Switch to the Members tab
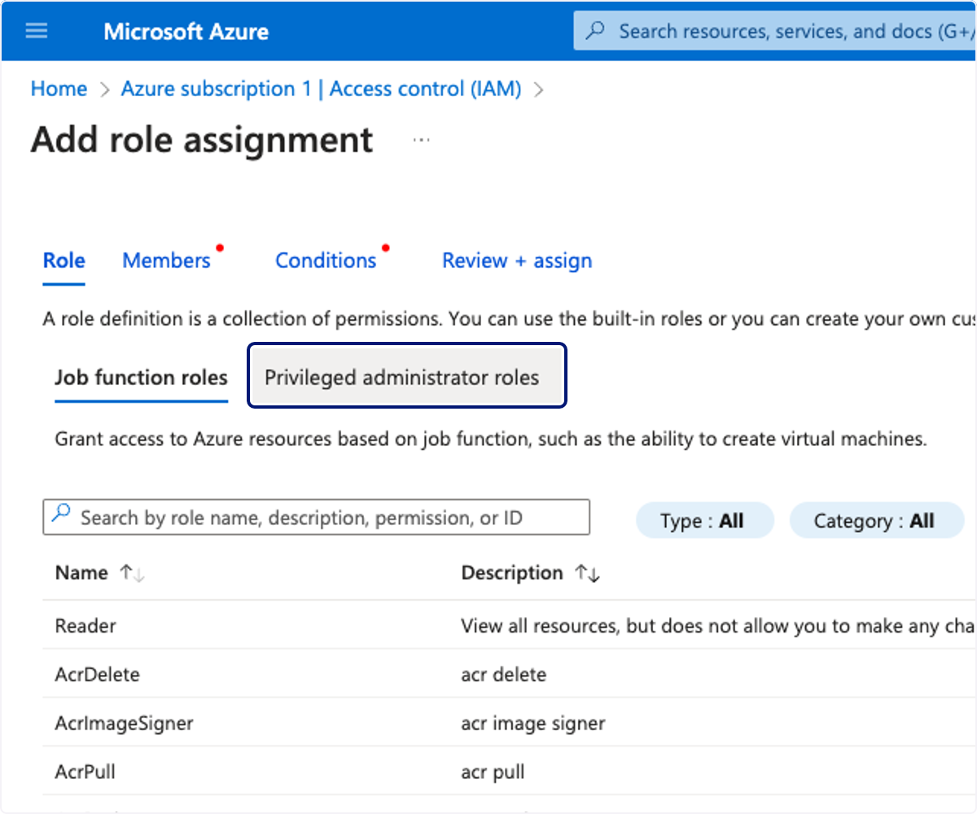 coord(166,260)
